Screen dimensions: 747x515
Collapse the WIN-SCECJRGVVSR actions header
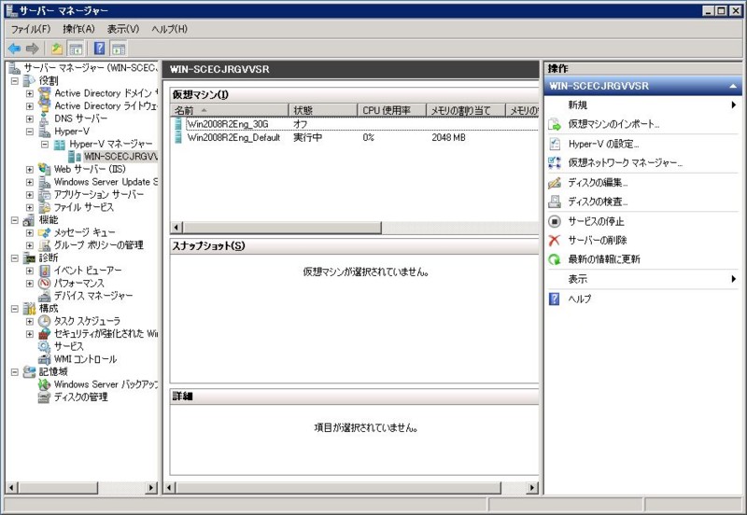click(733, 86)
